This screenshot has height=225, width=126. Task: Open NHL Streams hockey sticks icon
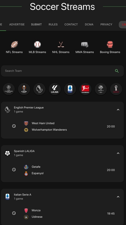coord(61,44)
